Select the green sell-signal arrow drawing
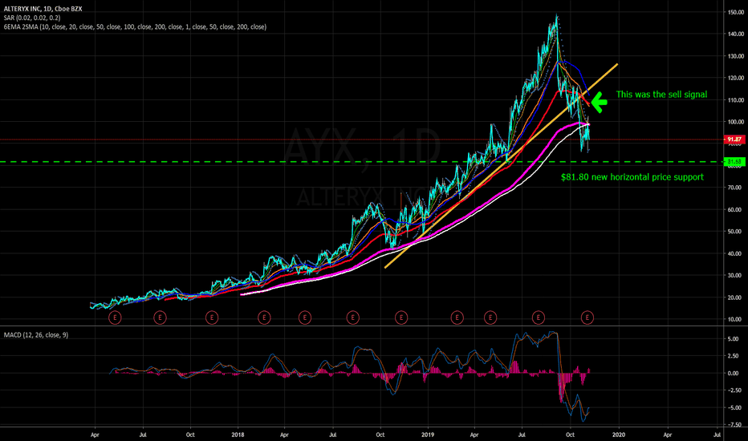This screenshot has height=441, width=748. click(x=600, y=102)
